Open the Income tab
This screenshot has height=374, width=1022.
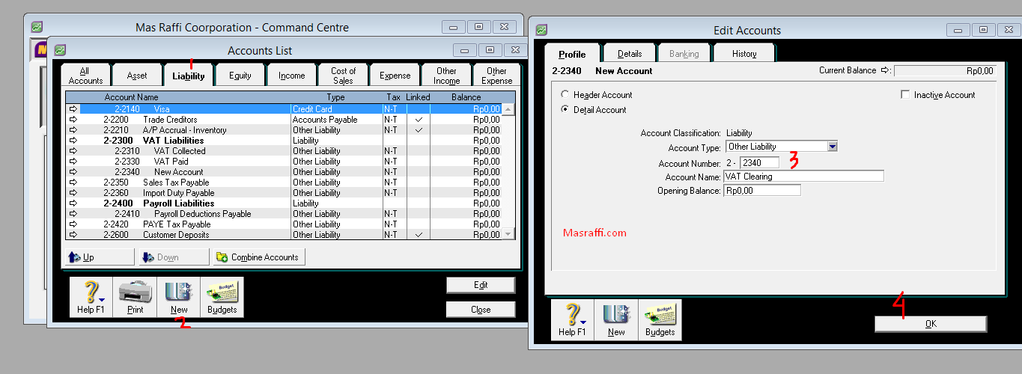click(x=292, y=76)
